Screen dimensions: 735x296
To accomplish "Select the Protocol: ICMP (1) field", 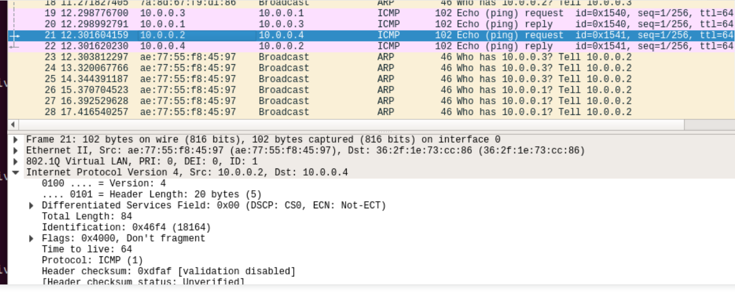I will coord(92,261).
